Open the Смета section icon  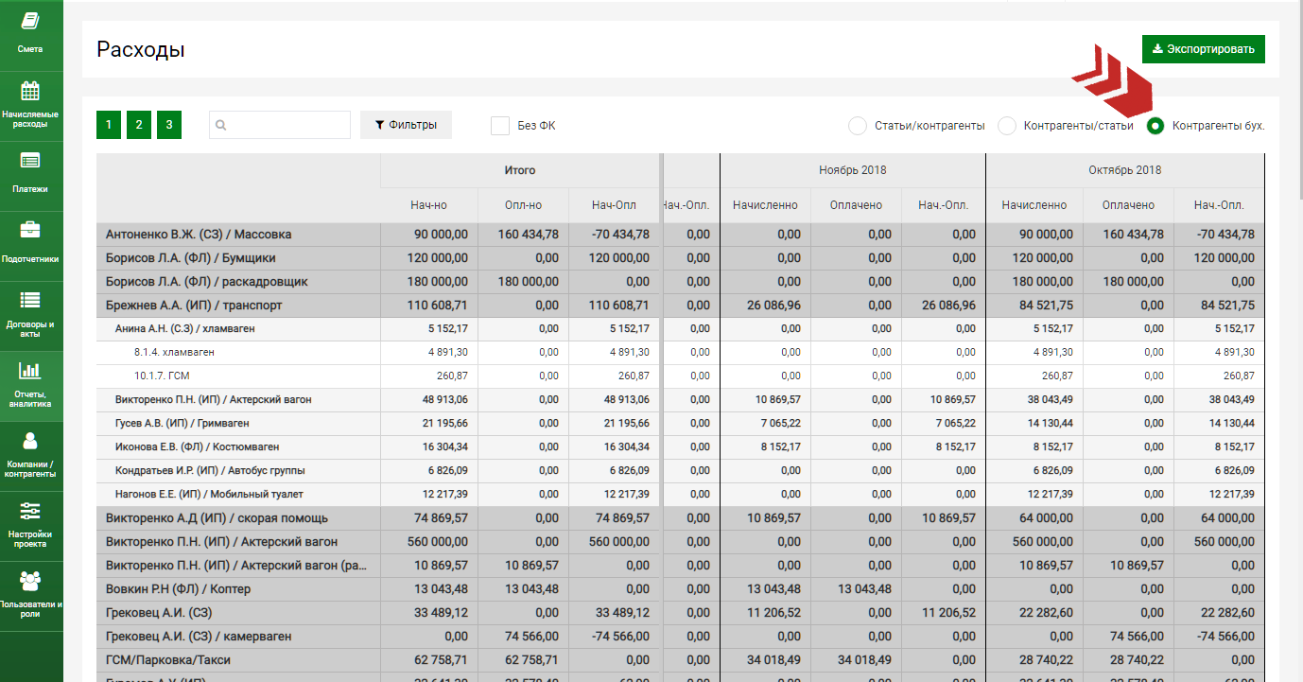(x=30, y=21)
